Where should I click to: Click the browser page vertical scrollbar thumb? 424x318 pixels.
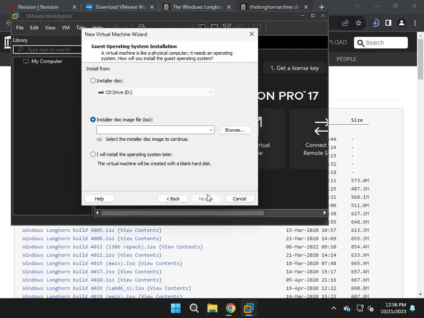tap(420, 59)
